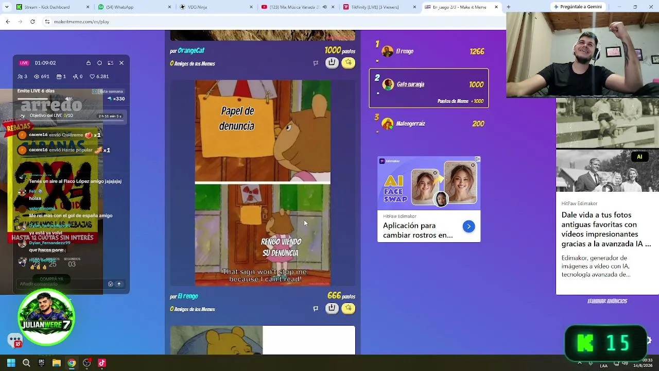
Task: Lock the TikTok LIVE overlay panel
Action: click(89, 63)
